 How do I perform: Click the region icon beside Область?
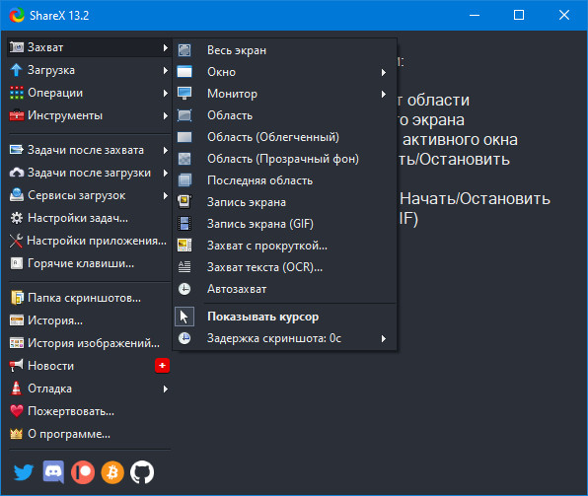[184, 115]
